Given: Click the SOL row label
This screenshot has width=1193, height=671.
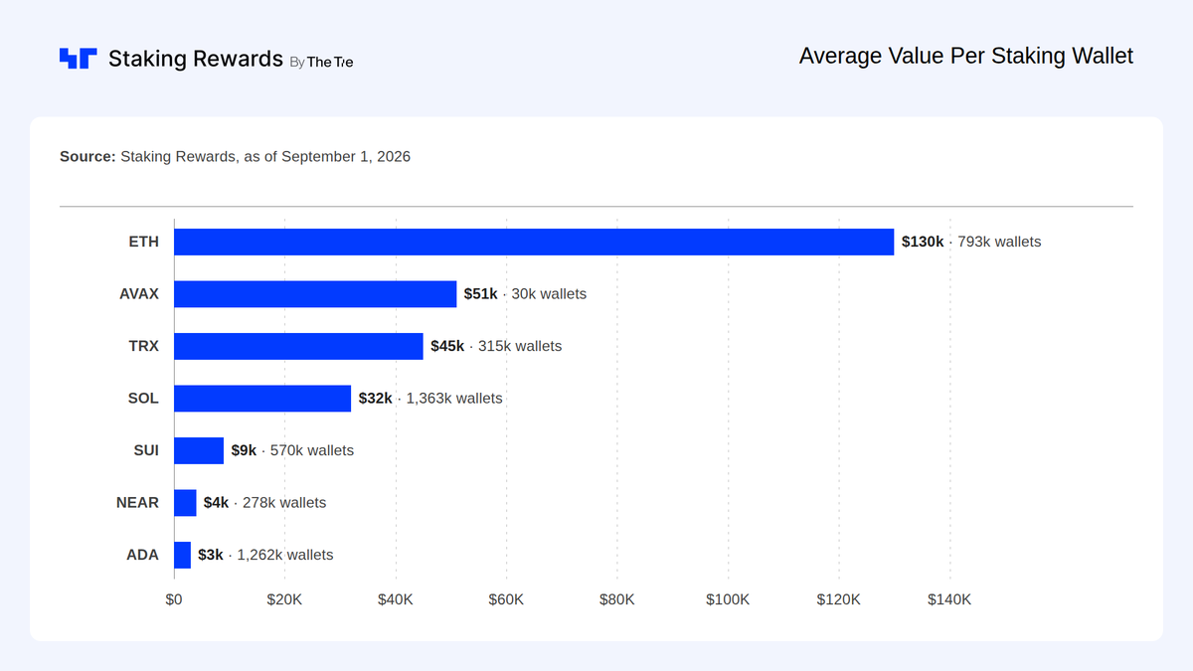Looking at the screenshot, I should click(144, 399).
